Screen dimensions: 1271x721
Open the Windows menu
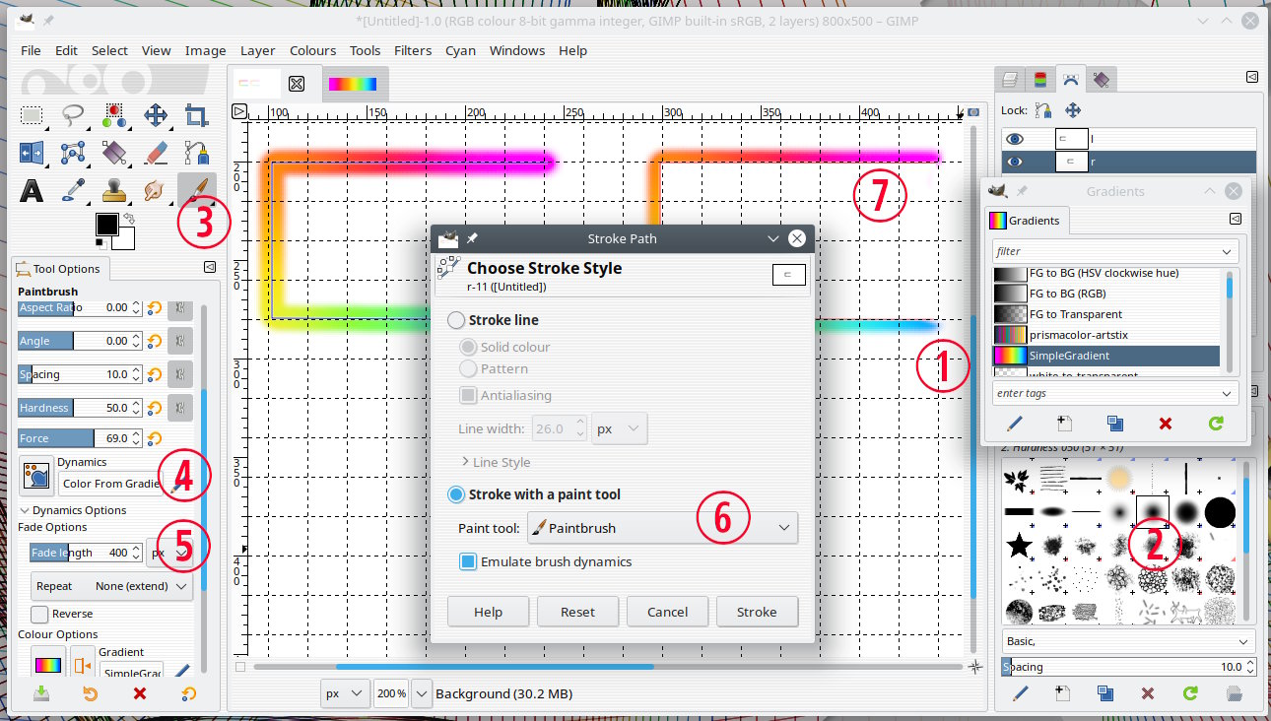[517, 50]
